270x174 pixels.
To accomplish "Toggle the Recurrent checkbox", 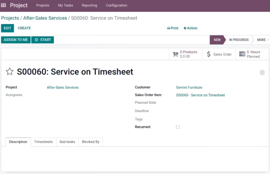I will point(178,127).
